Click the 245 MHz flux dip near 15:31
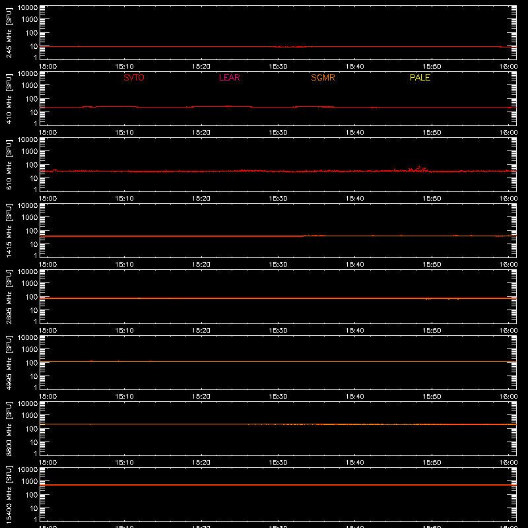The height and width of the screenshot is (528, 528). [x=290, y=47]
